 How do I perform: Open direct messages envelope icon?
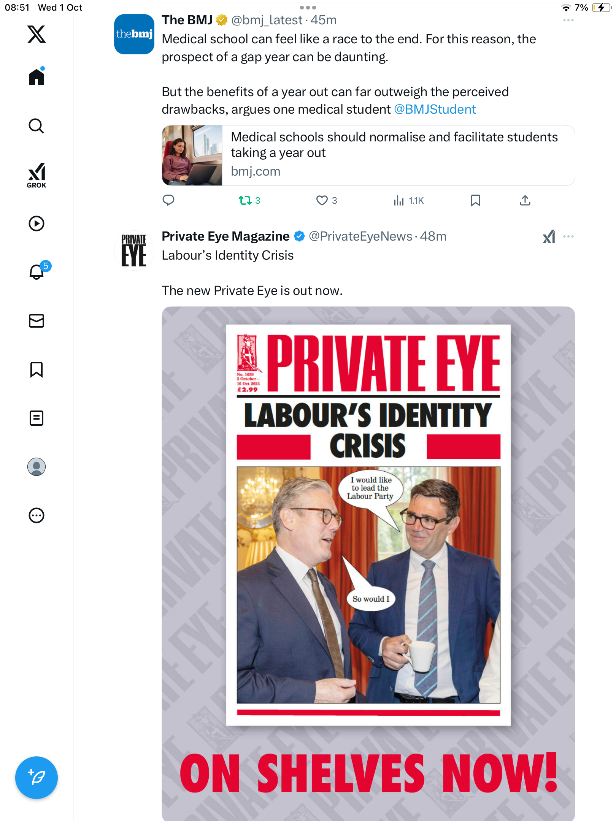[x=37, y=321]
